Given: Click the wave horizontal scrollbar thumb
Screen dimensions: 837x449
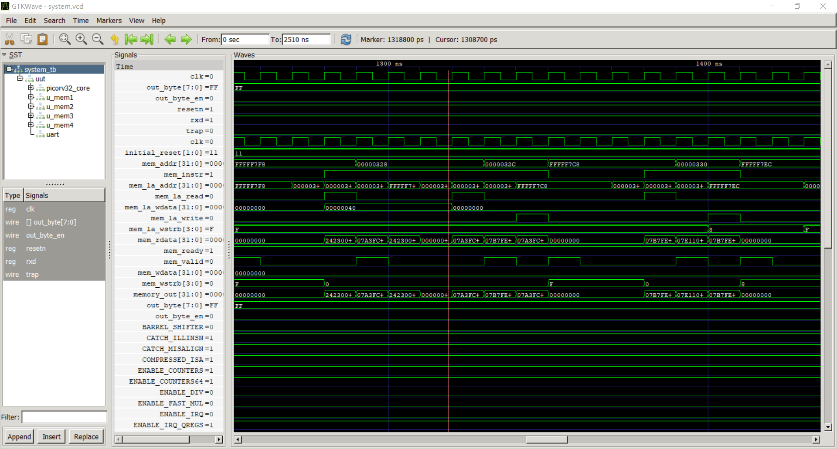Looking at the screenshot, I should pyautogui.click(x=547, y=439).
